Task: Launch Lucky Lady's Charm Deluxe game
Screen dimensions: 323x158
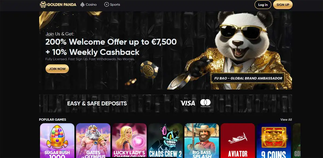Action: point(129,141)
